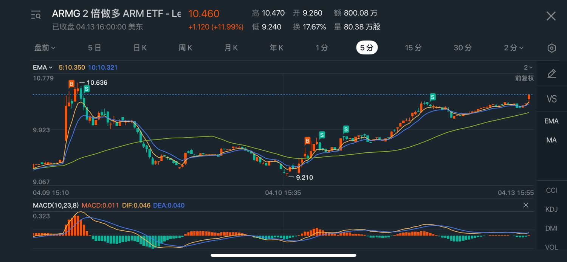Toggle the EMA overlay in sidebar
The height and width of the screenshot is (262, 567).
552,121
